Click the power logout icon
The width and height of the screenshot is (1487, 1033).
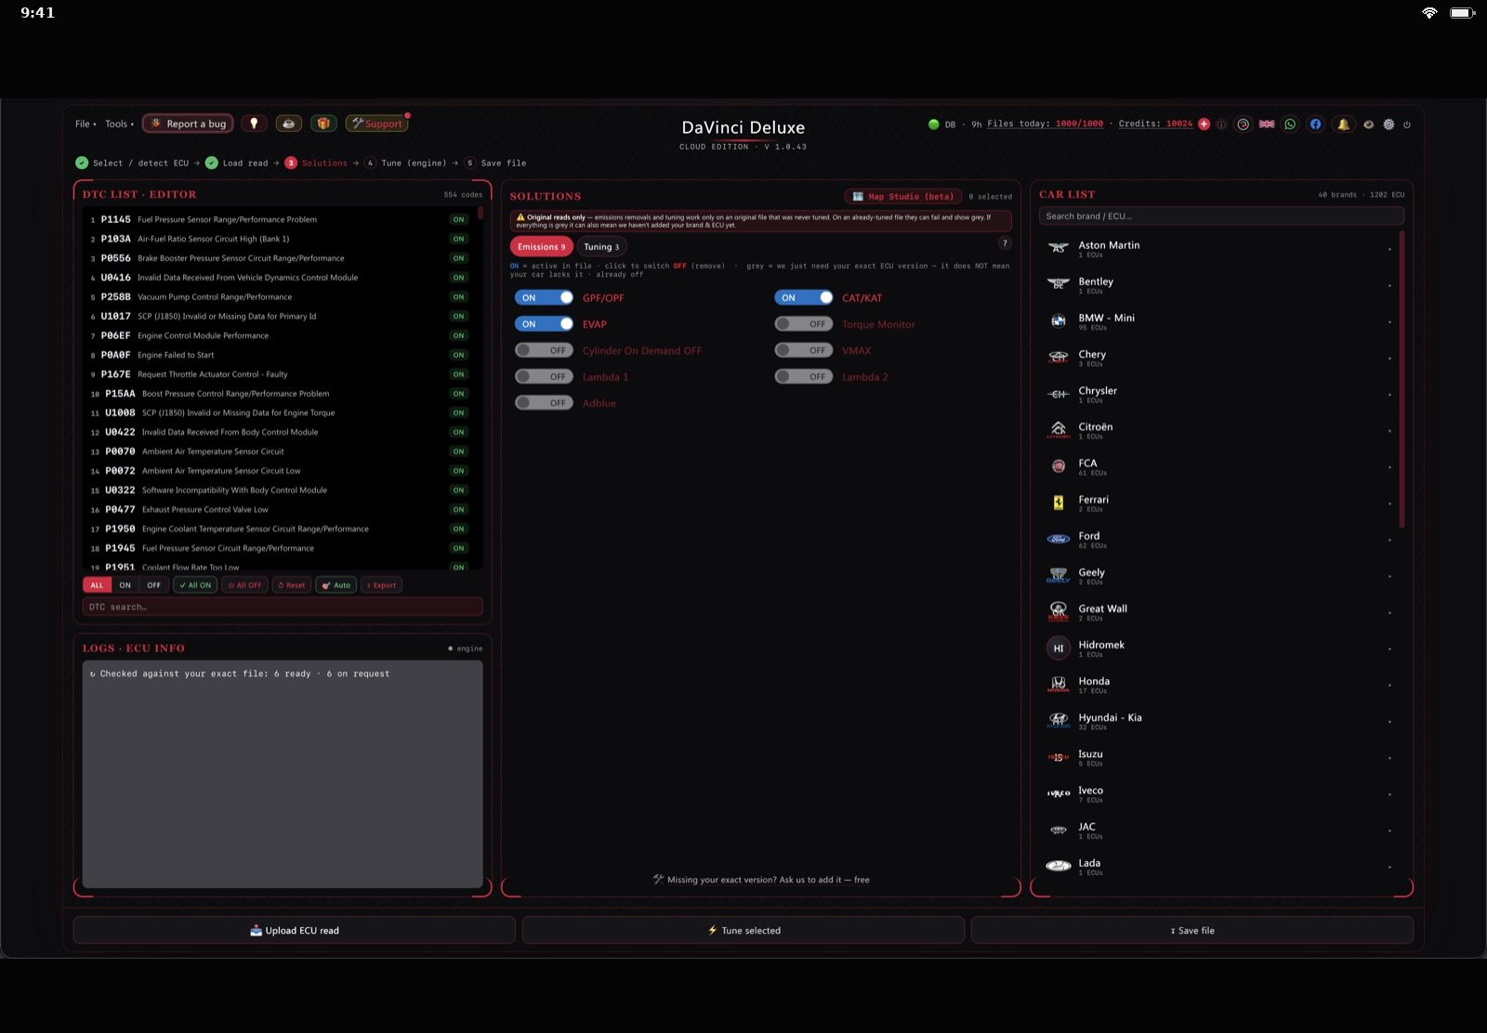click(1407, 124)
